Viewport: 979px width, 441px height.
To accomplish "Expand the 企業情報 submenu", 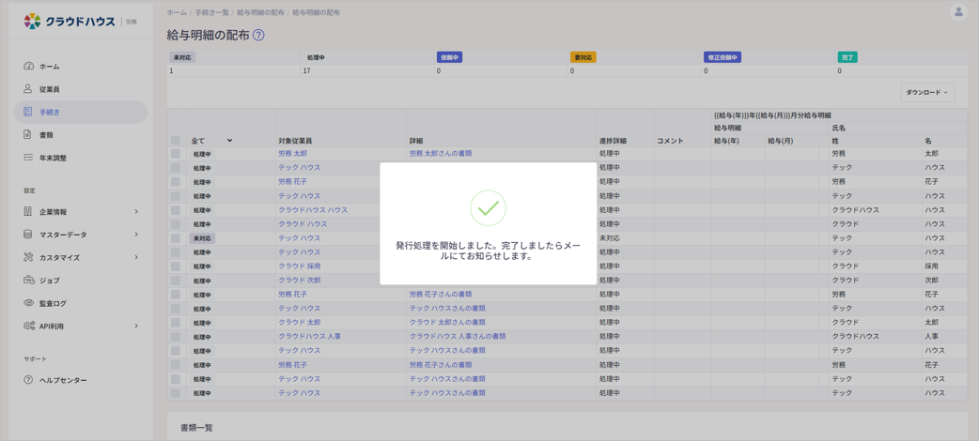I will tap(135, 211).
